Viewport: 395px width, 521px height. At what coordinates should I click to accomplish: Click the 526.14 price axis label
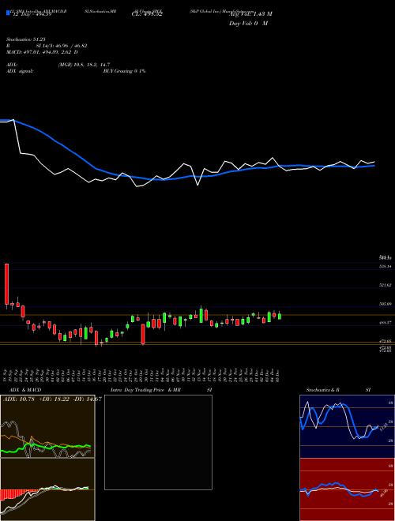pos(386,267)
